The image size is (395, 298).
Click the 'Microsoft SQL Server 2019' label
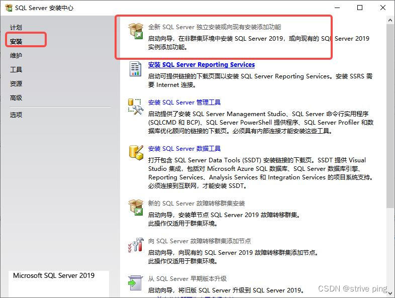[x=54, y=275]
